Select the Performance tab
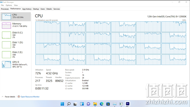This screenshot has height=107, width=190. 16,9
